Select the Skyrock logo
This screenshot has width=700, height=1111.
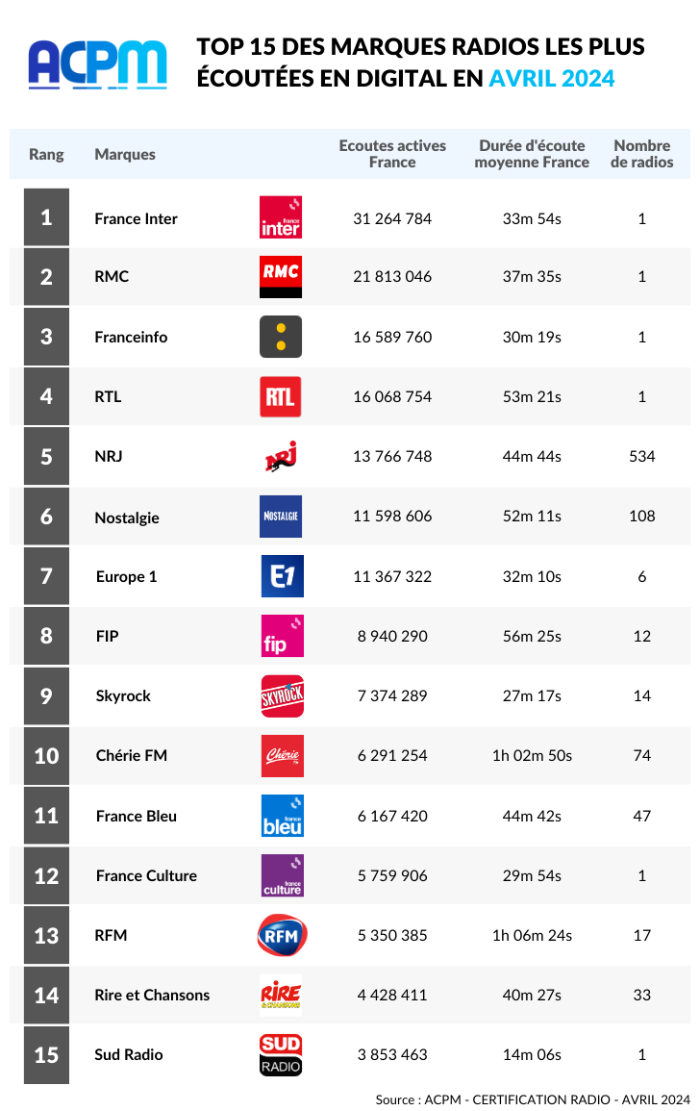(282, 695)
